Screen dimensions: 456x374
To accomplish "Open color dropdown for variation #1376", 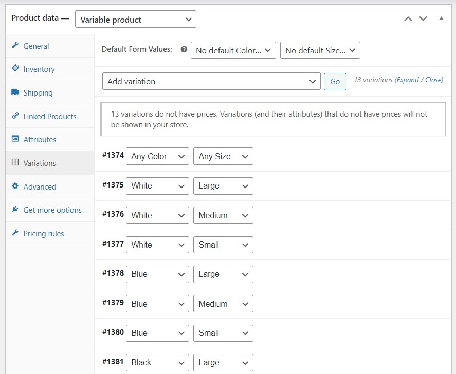I will (158, 215).
